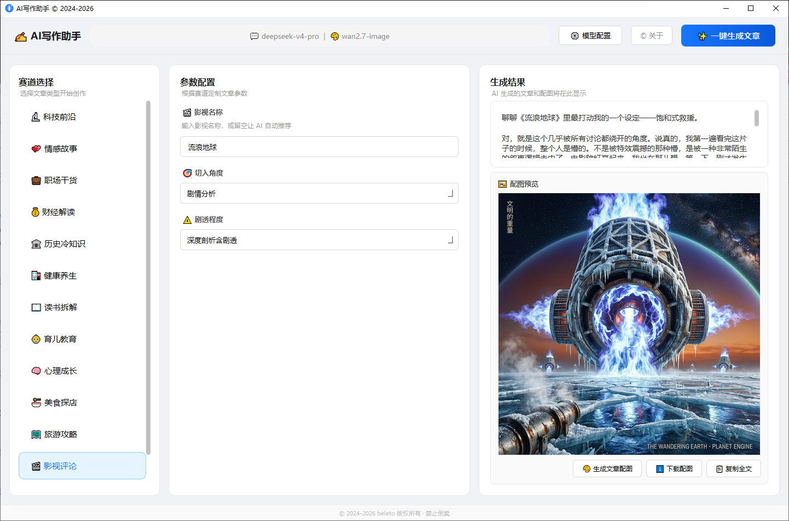Click the 配图预览 picture icon
The image size is (789, 521).
502,184
